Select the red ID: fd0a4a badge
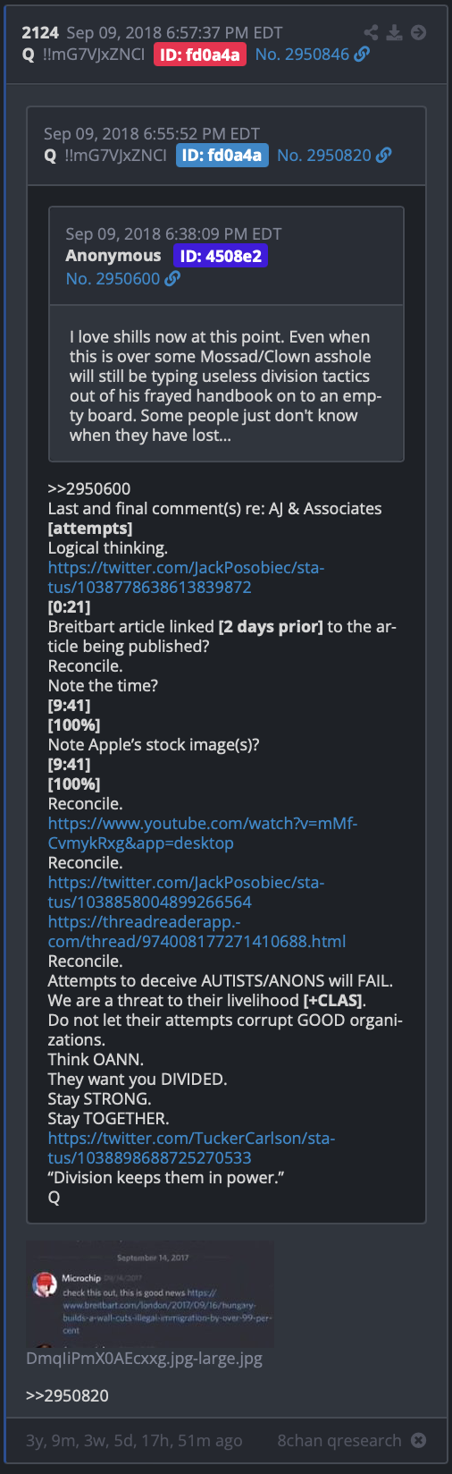Viewport: 452px width, 1474px height. tap(200, 55)
